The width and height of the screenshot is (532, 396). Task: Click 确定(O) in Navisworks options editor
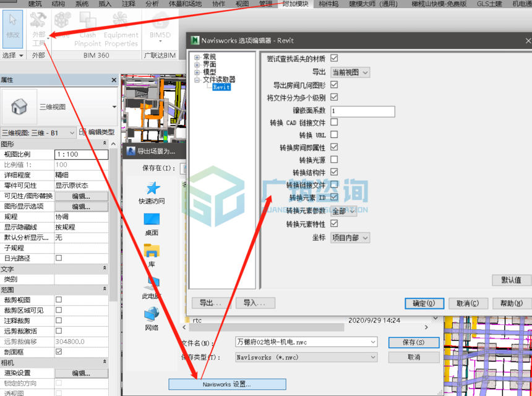coord(424,303)
